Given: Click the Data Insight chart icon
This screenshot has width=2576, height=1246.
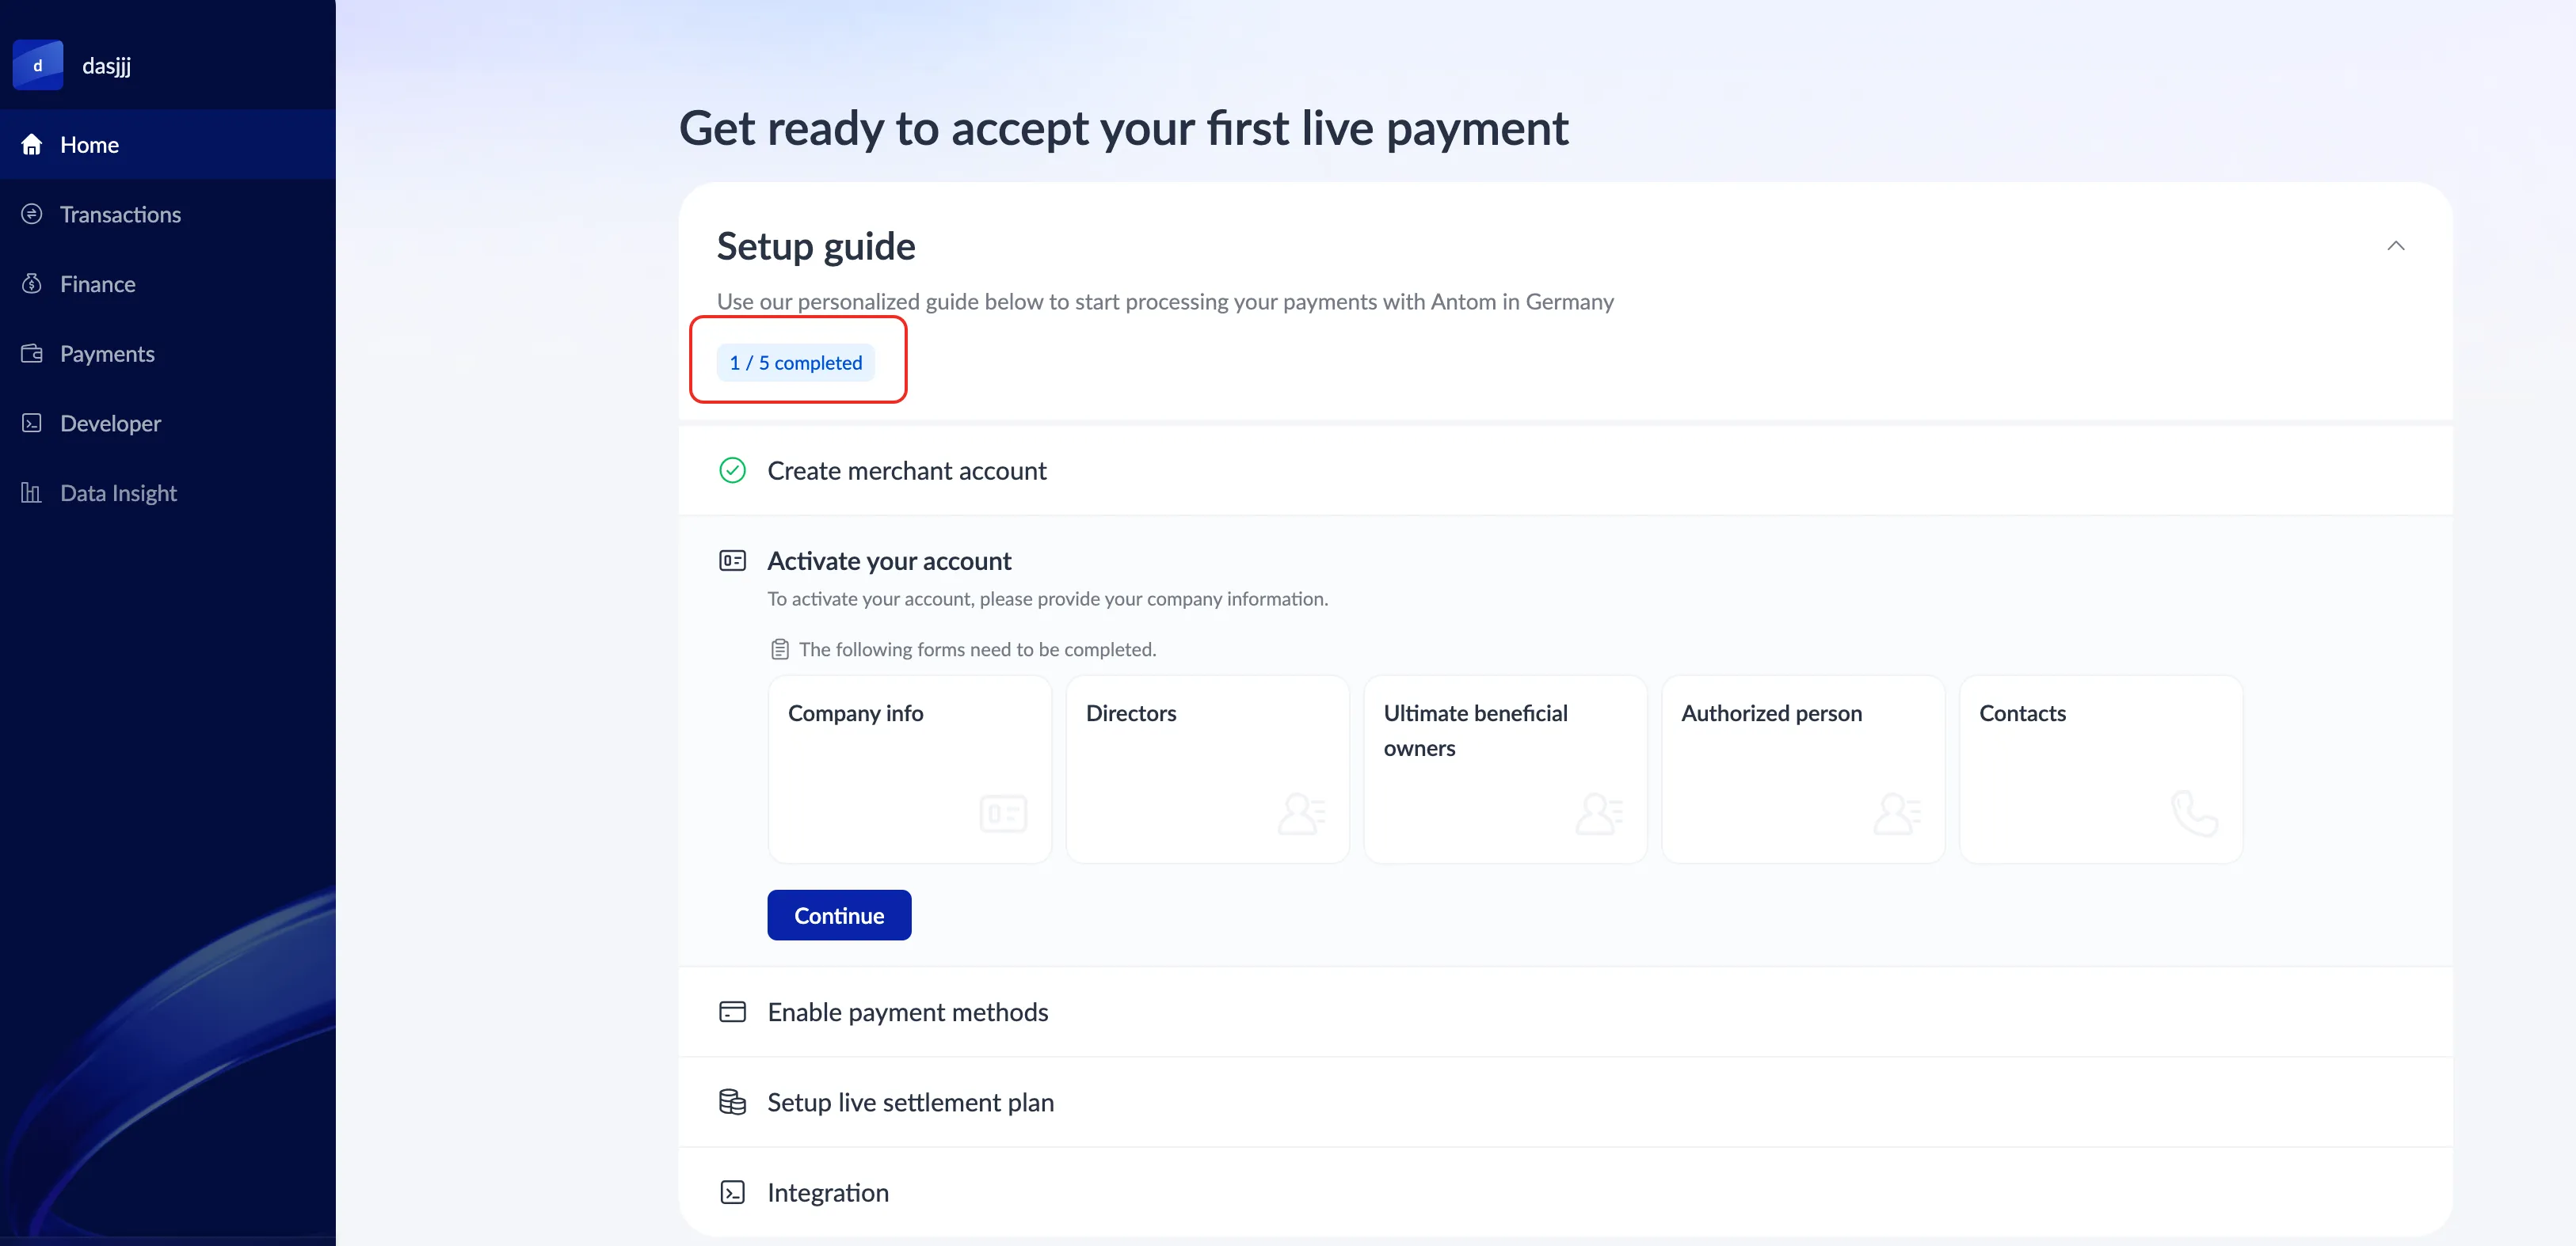Looking at the screenshot, I should coord(32,492).
